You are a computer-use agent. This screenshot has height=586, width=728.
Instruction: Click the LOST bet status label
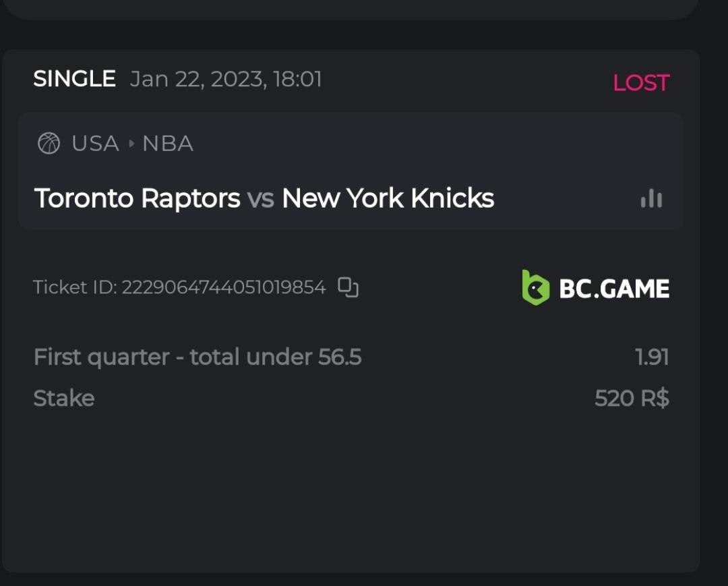(640, 83)
